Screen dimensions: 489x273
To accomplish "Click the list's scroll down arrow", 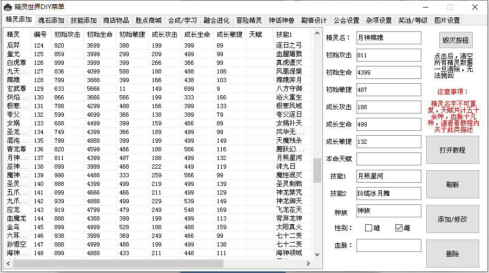I will click(317, 255).
